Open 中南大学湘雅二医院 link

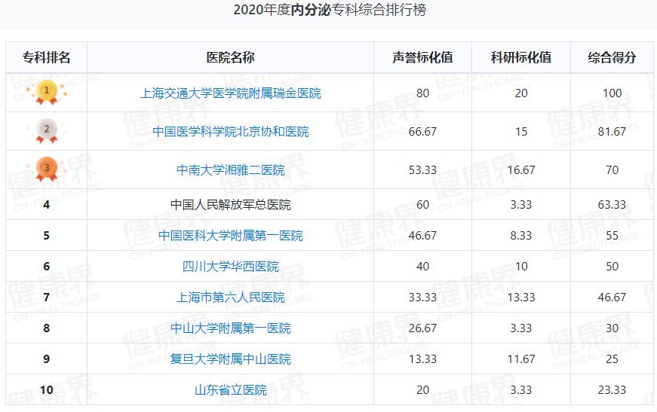click(x=231, y=170)
